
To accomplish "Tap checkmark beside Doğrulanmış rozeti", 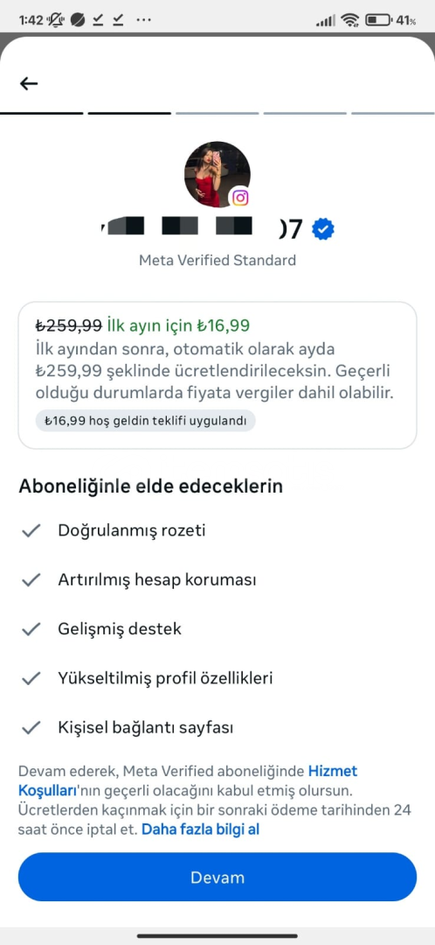I will tap(31, 531).
